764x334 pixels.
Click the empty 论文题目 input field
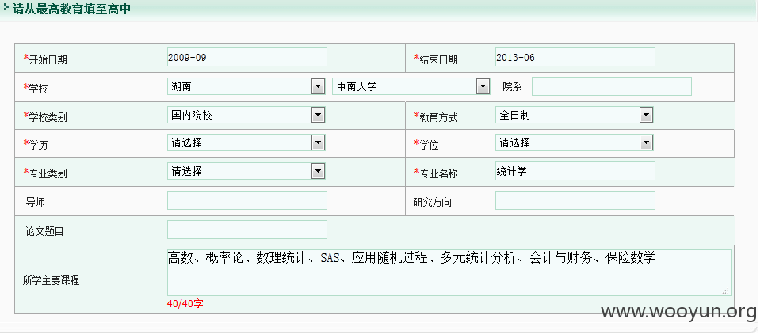coord(247,230)
